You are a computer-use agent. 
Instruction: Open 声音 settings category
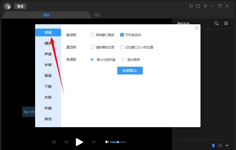coord(48,54)
